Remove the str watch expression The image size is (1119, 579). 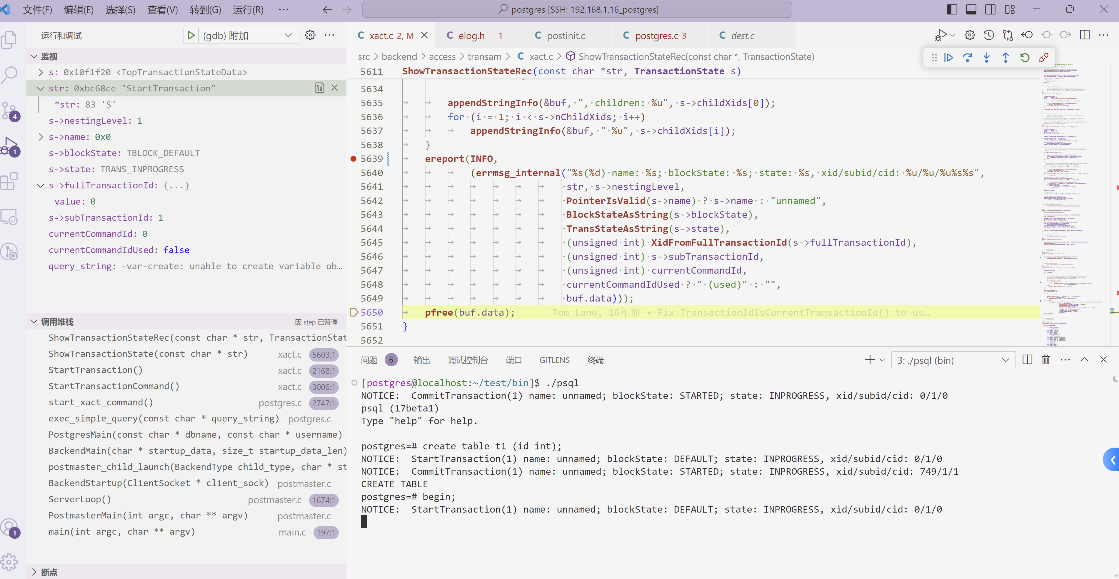pyautogui.click(x=334, y=88)
